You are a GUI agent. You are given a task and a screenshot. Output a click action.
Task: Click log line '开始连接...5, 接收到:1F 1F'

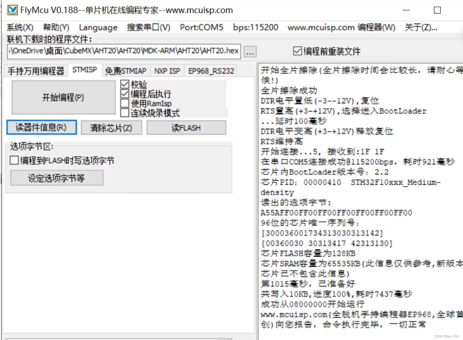322,152
